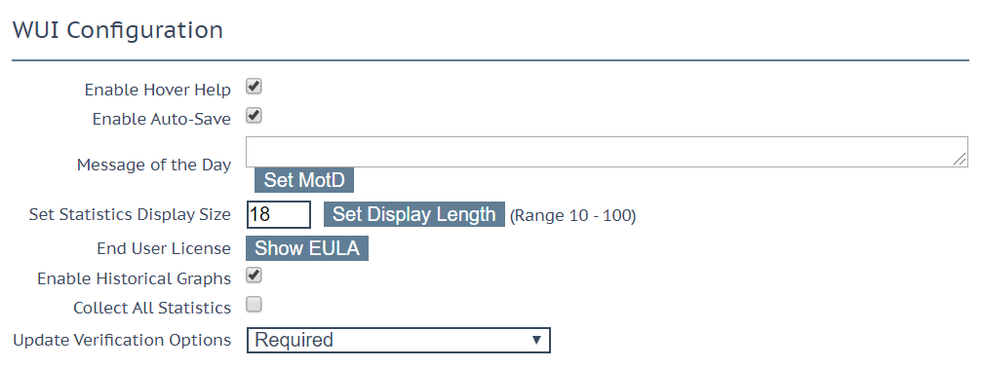Select the statistics display size field showing 18

(x=279, y=214)
